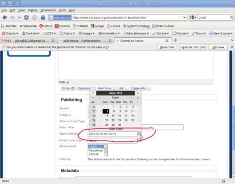
Task: Open the Systems Biology bookmark
Action: point(136,26)
